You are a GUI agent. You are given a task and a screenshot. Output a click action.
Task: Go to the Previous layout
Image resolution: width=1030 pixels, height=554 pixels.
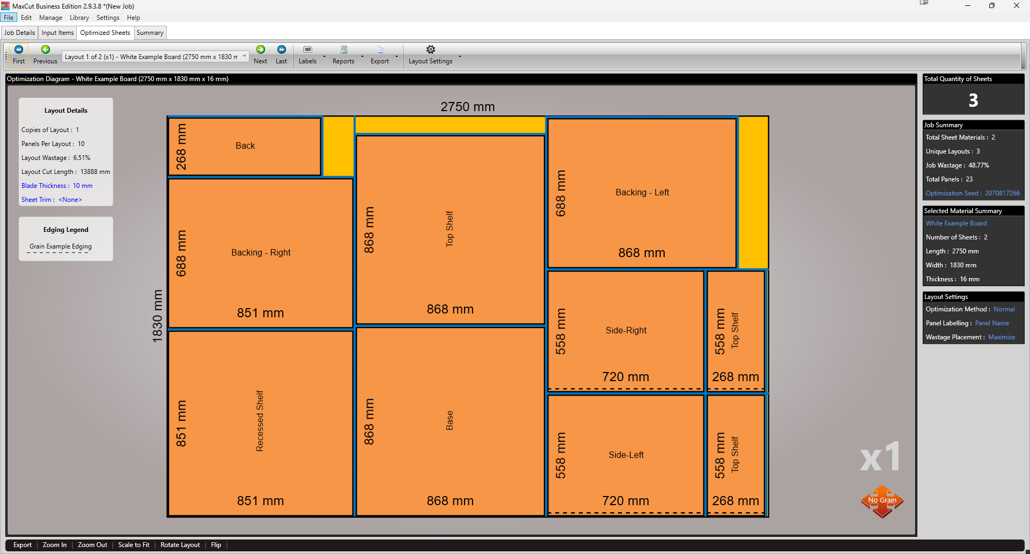point(45,55)
